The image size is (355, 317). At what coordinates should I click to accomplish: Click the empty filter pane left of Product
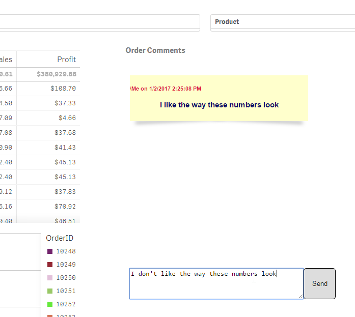tap(100, 22)
